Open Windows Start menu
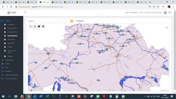Image resolution: width=176 pixels, height=99 pixels. tap(3, 97)
